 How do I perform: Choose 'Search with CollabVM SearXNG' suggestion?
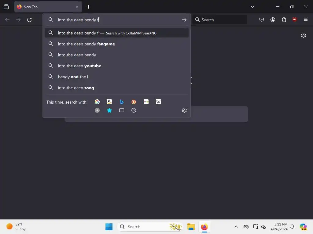click(x=116, y=33)
